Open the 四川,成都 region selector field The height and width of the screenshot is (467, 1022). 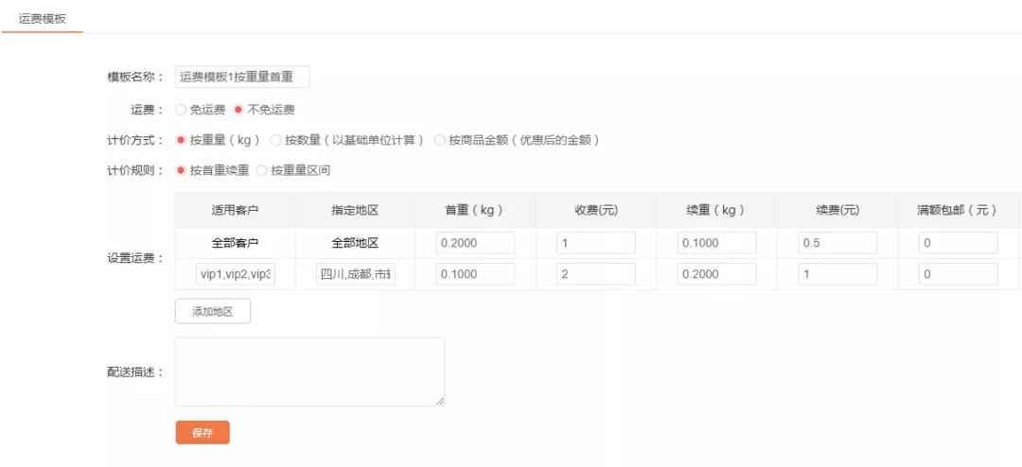pyautogui.click(x=356, y=274)
